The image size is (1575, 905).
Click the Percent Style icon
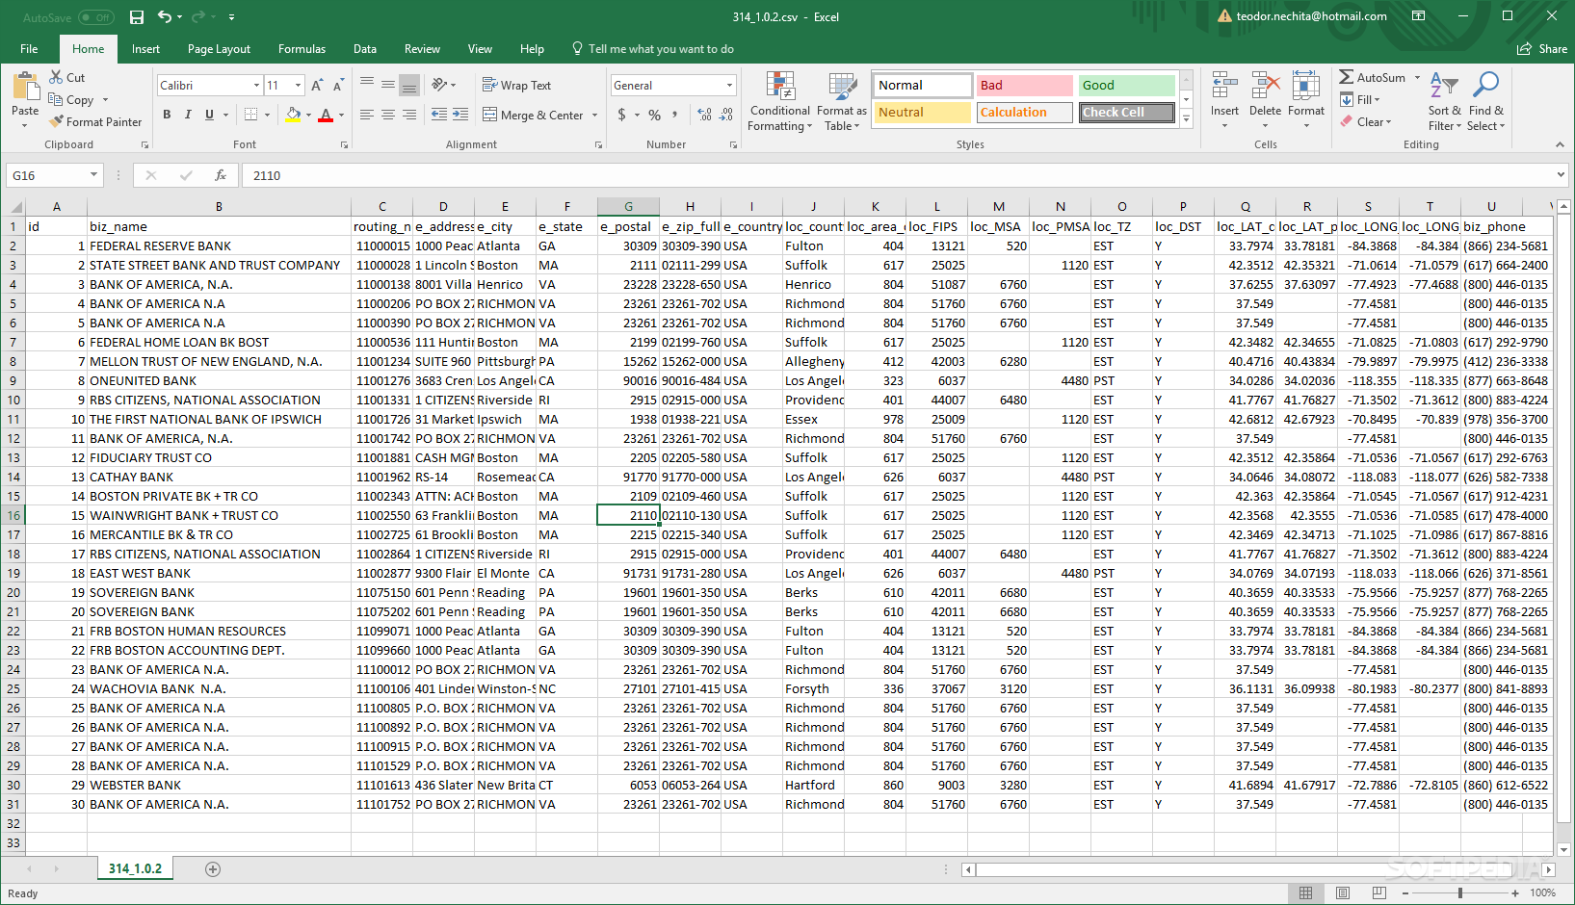(654, 115)
